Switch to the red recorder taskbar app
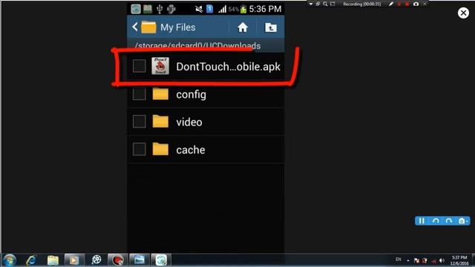The image size is (475, 267). (x=117, y=260)
